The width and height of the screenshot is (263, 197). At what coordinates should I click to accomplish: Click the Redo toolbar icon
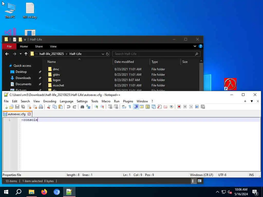pos(74,107)
